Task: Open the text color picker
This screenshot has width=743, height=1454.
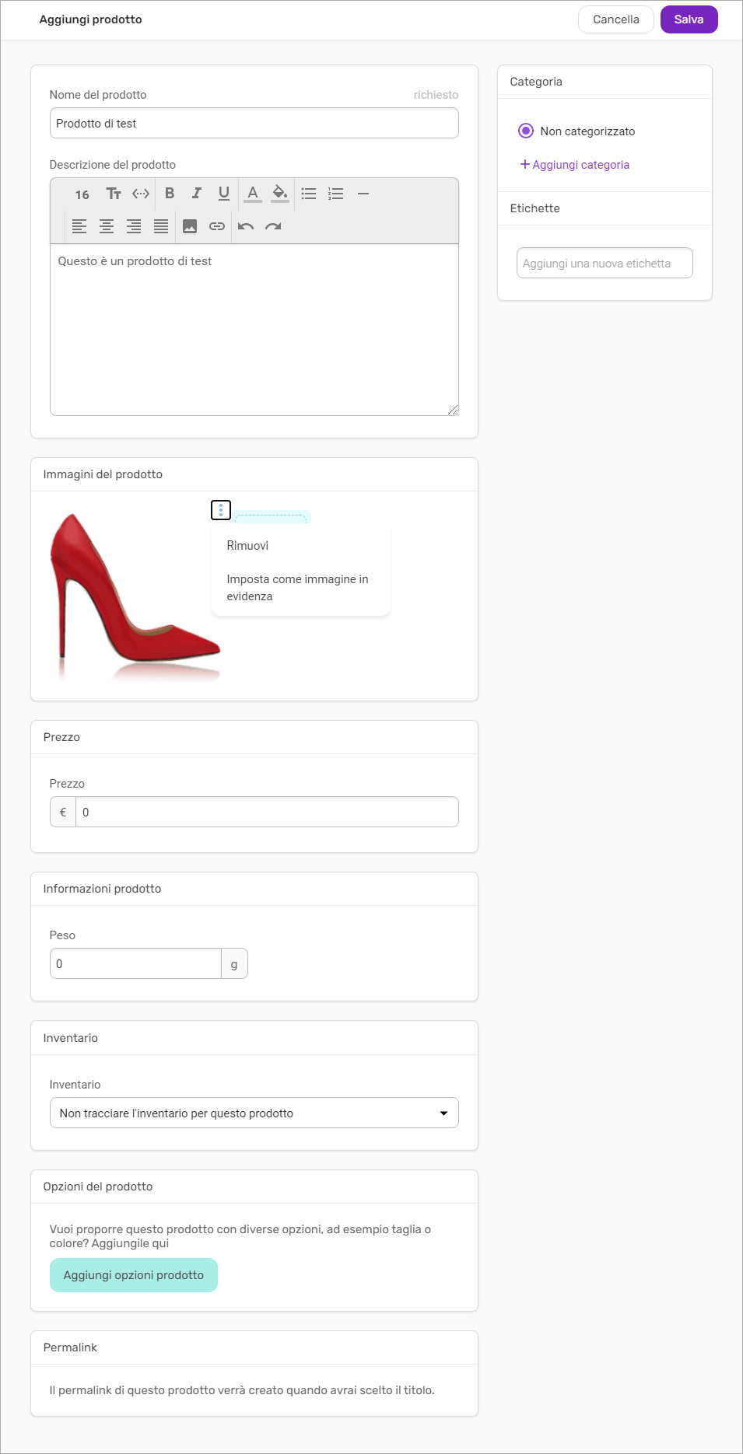Action: tap(253, 194)
